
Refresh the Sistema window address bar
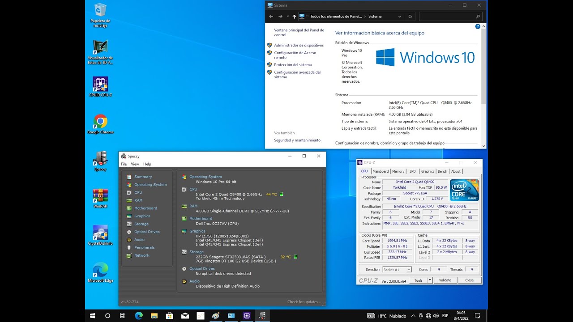pyautogui.click(x=410, y=17)
